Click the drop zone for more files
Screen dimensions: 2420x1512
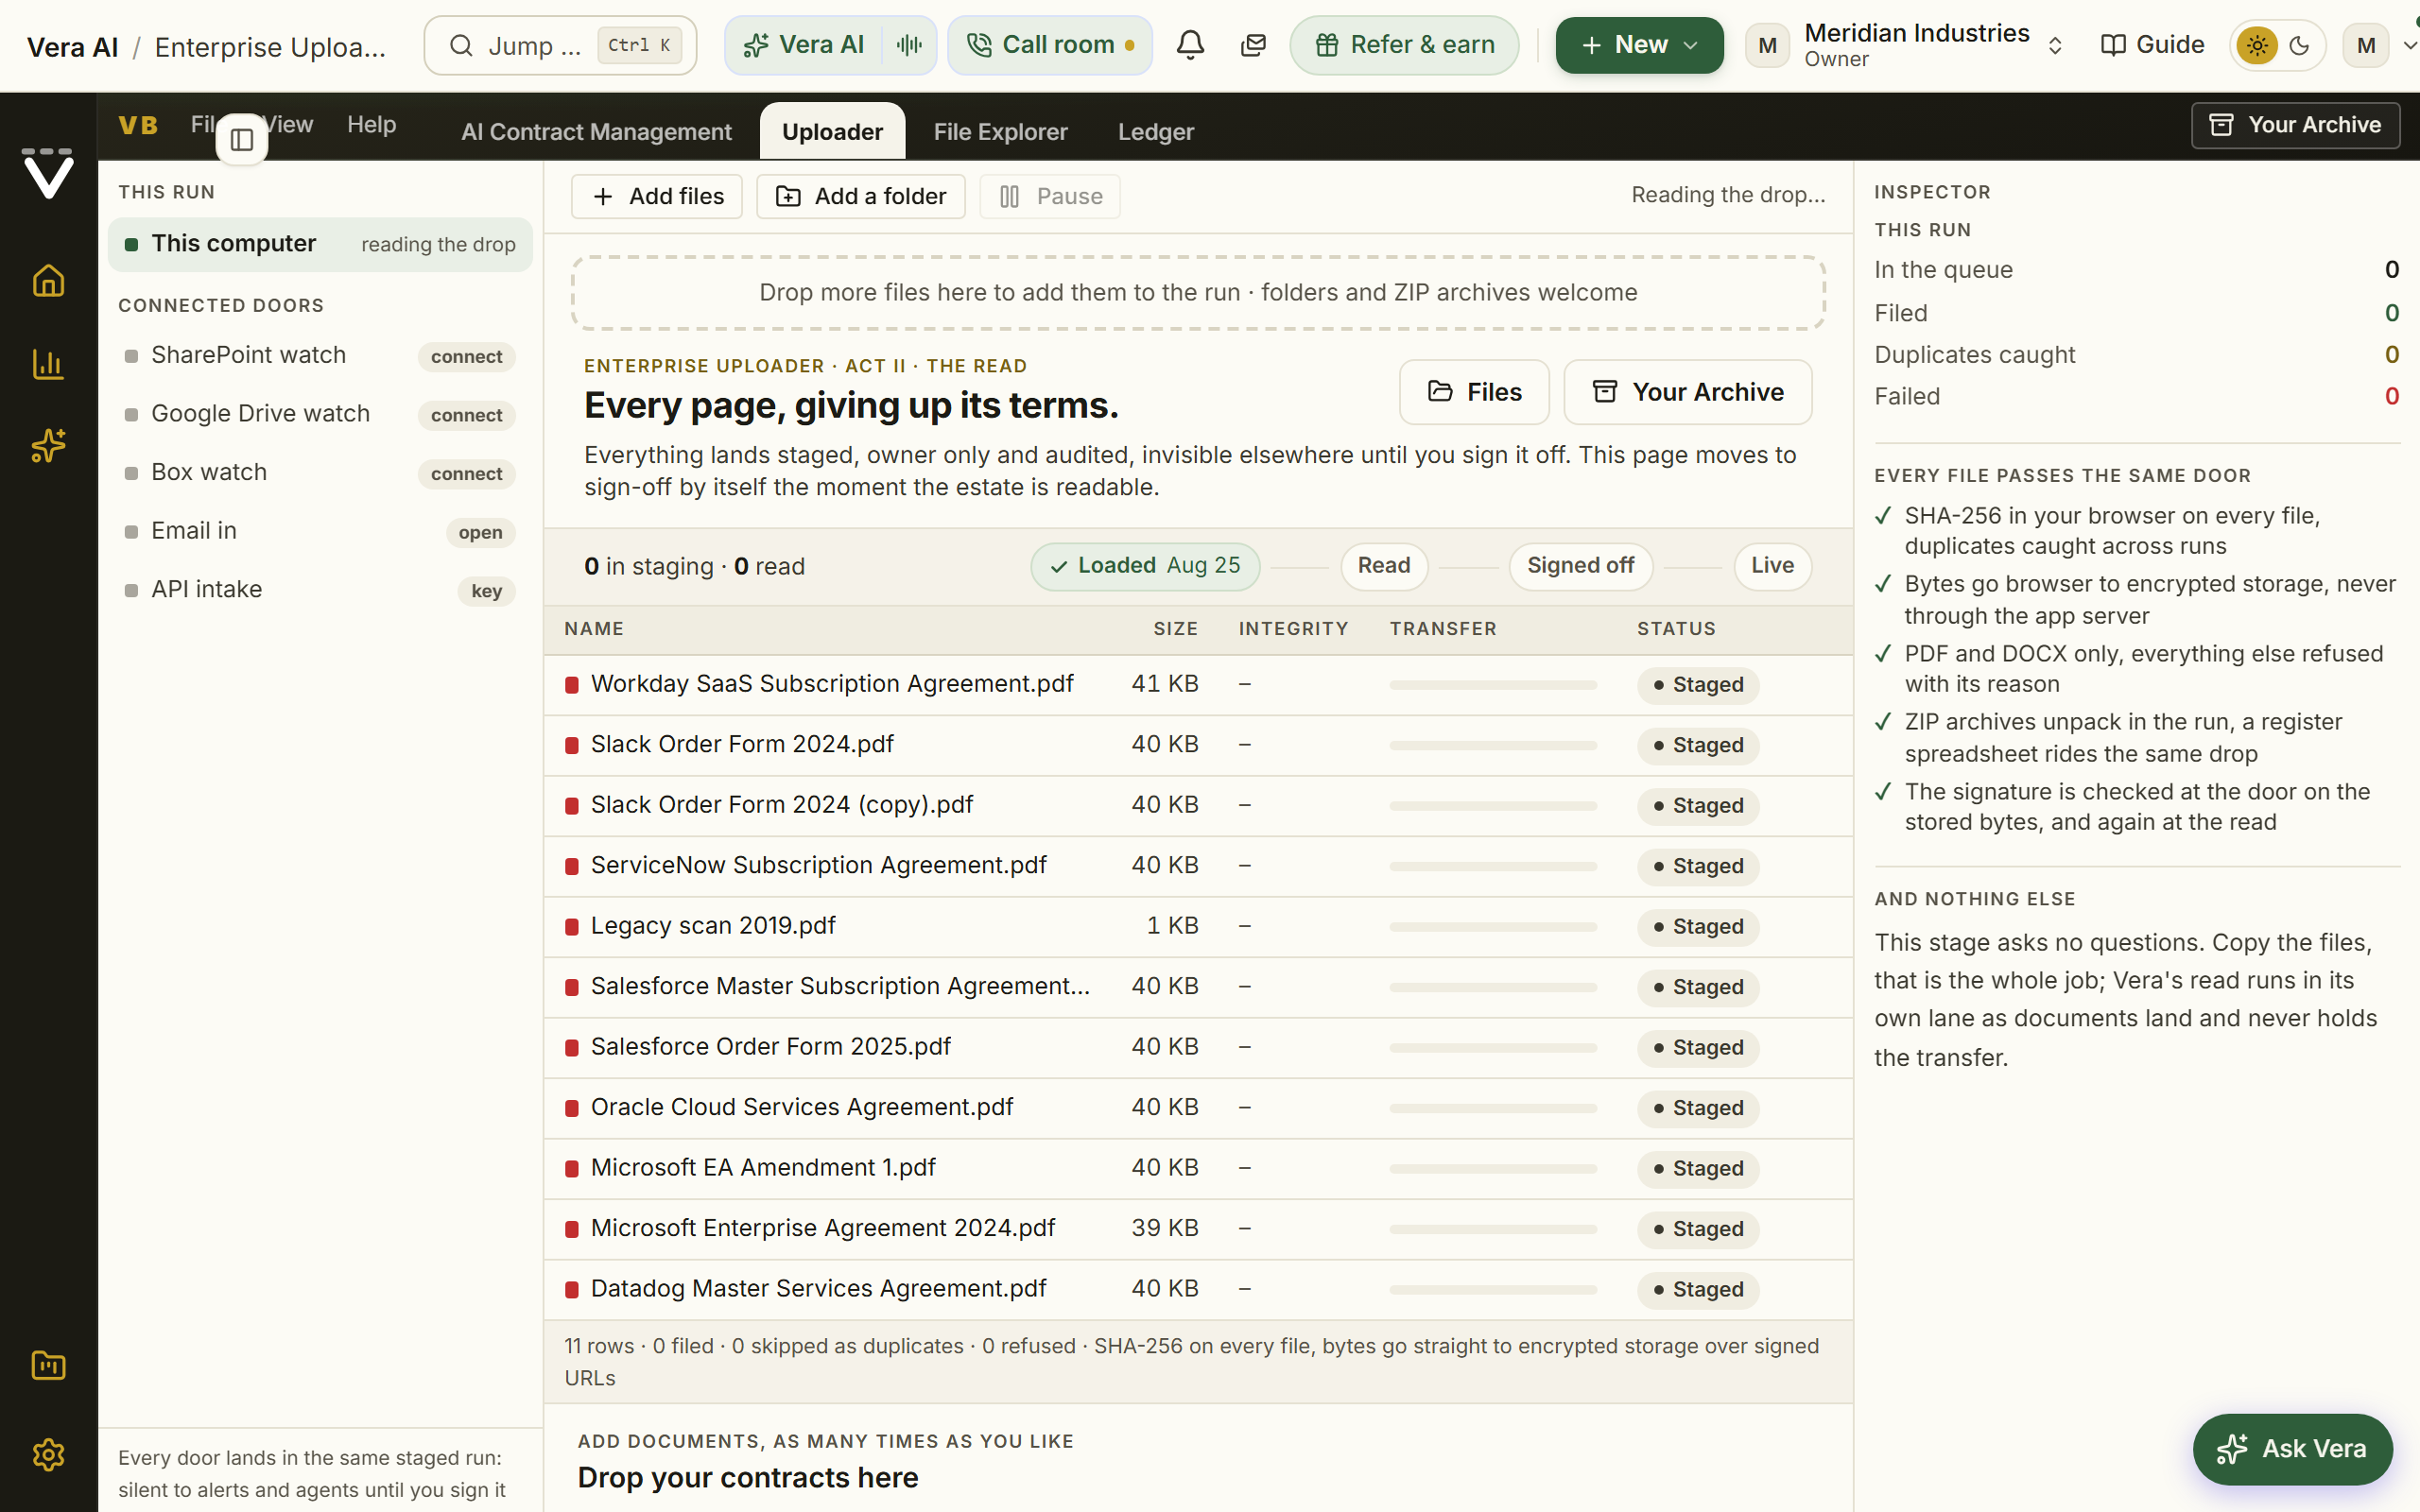[1198, 293]
